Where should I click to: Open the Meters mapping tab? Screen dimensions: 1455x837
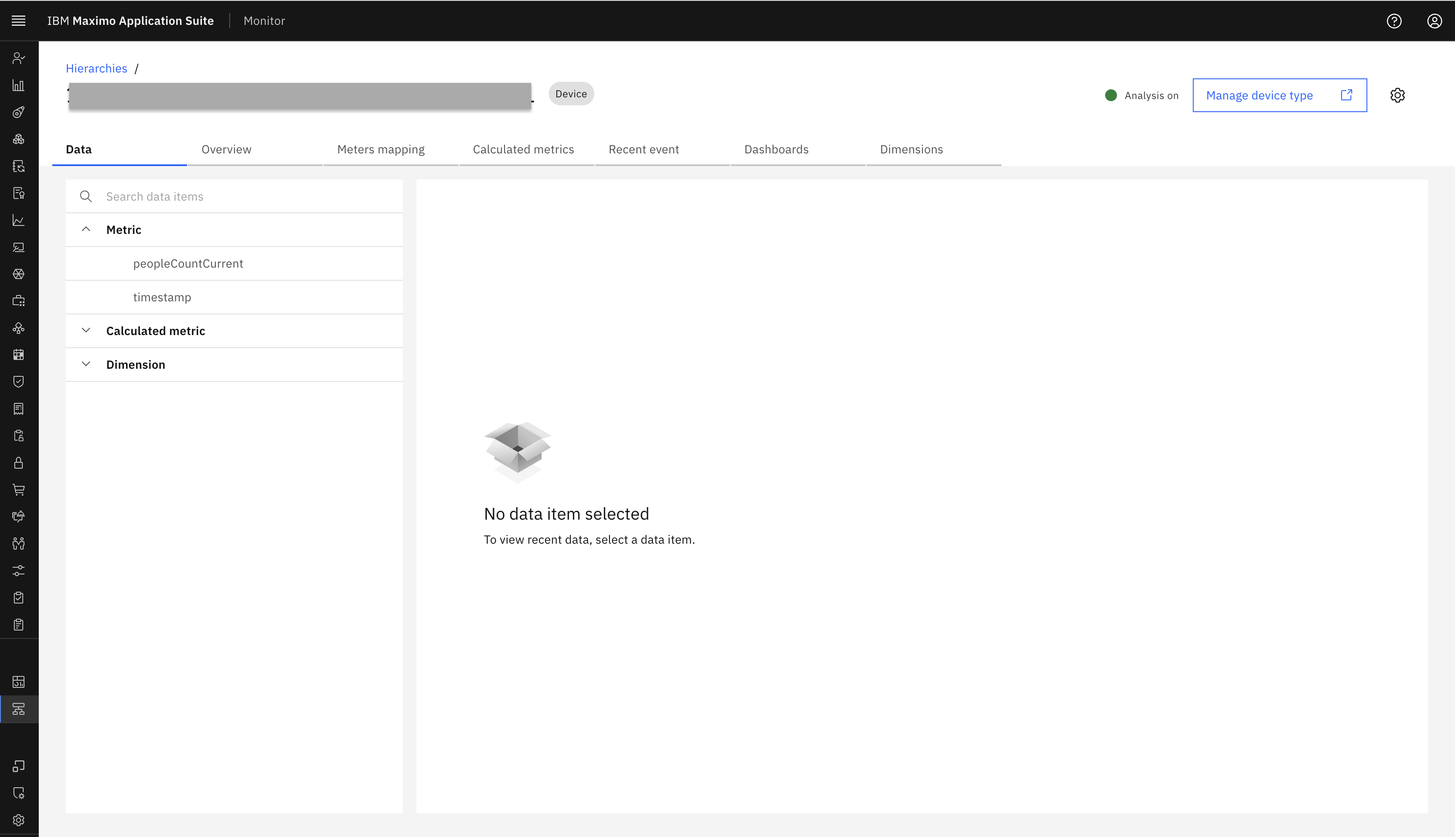391,150
